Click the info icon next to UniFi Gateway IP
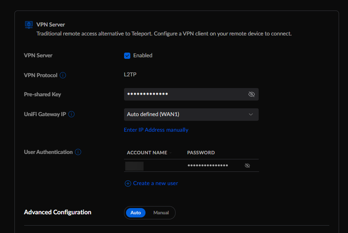Screen dimensions: 348x233 pos(71,115)
